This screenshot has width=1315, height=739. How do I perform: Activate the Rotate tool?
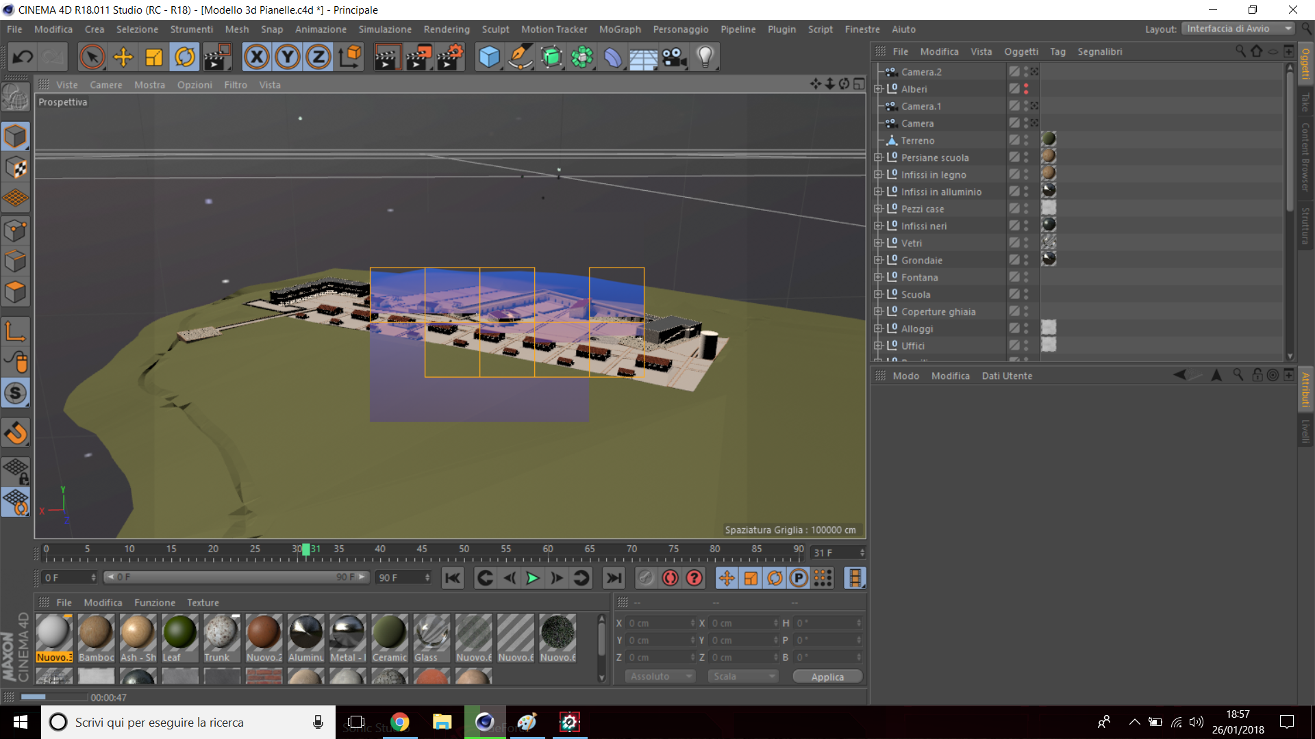(x=185, y=57)
